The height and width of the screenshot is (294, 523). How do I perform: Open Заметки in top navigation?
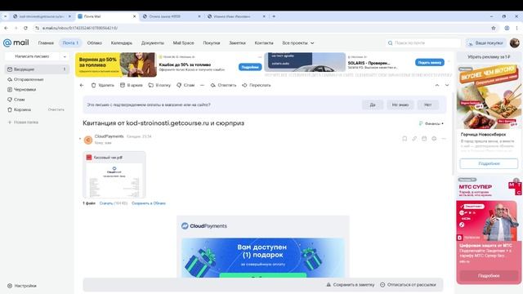tap(237, 43)
